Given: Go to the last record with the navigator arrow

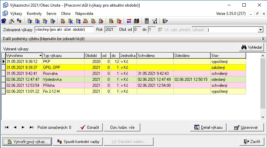Looking at the screenshot, I should coord(32,127).
